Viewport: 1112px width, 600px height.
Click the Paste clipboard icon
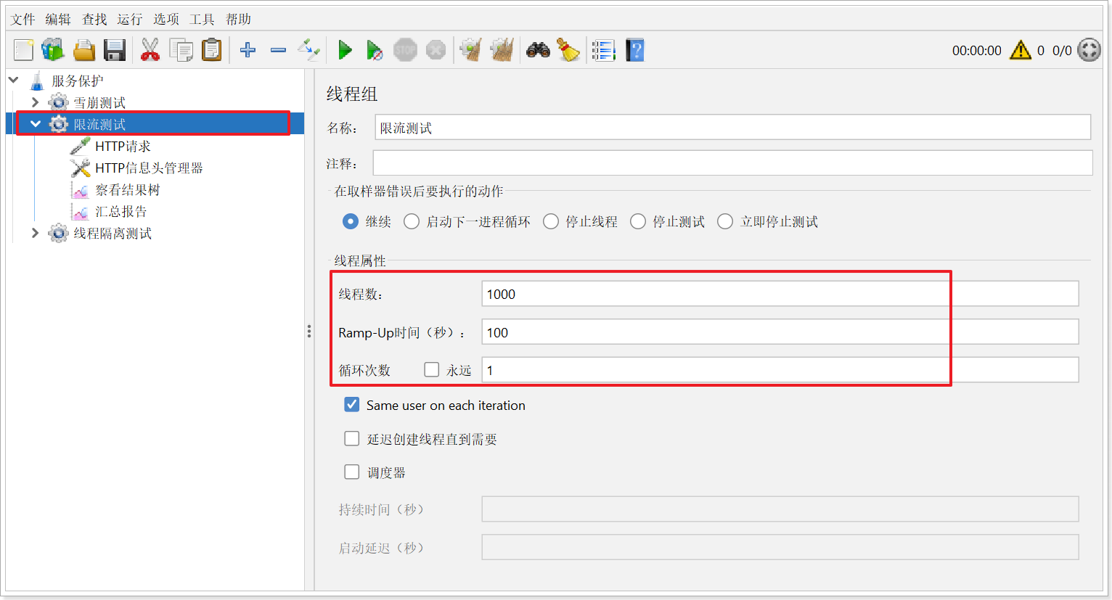tap(211, 50)
